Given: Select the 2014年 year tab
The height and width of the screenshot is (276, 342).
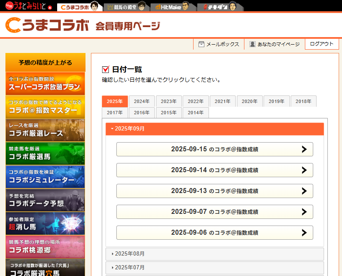Looking at the screenshot, I should pyautogui.click(x=196, y=113).
